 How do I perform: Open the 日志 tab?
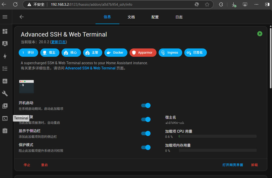(179, 17)
